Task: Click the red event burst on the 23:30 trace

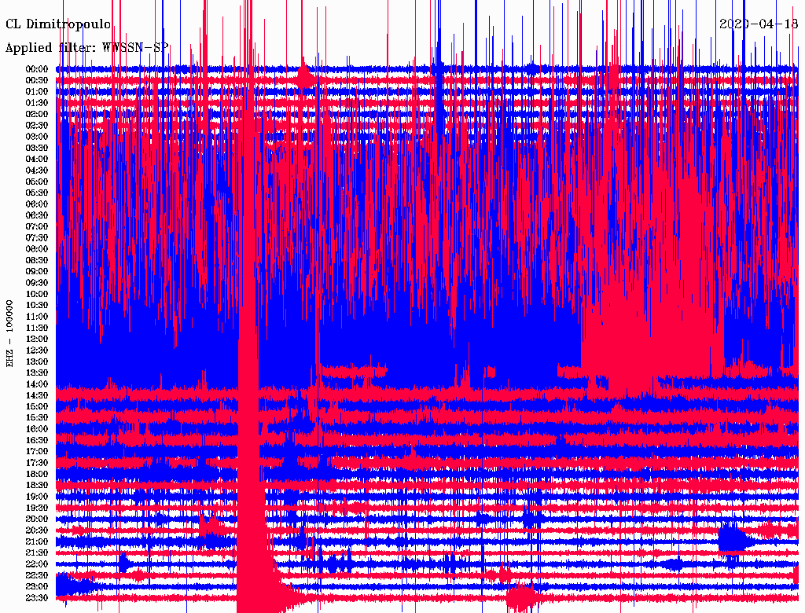Action: pos(520,598)
